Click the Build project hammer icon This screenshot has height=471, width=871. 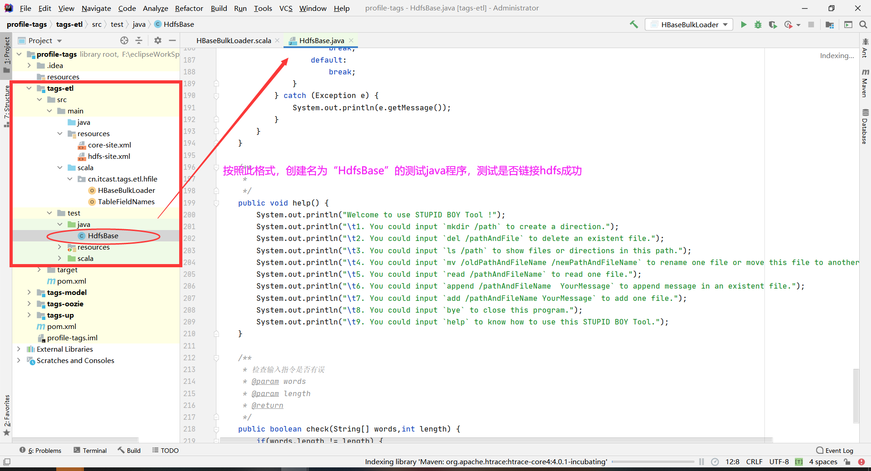point(634,25)
